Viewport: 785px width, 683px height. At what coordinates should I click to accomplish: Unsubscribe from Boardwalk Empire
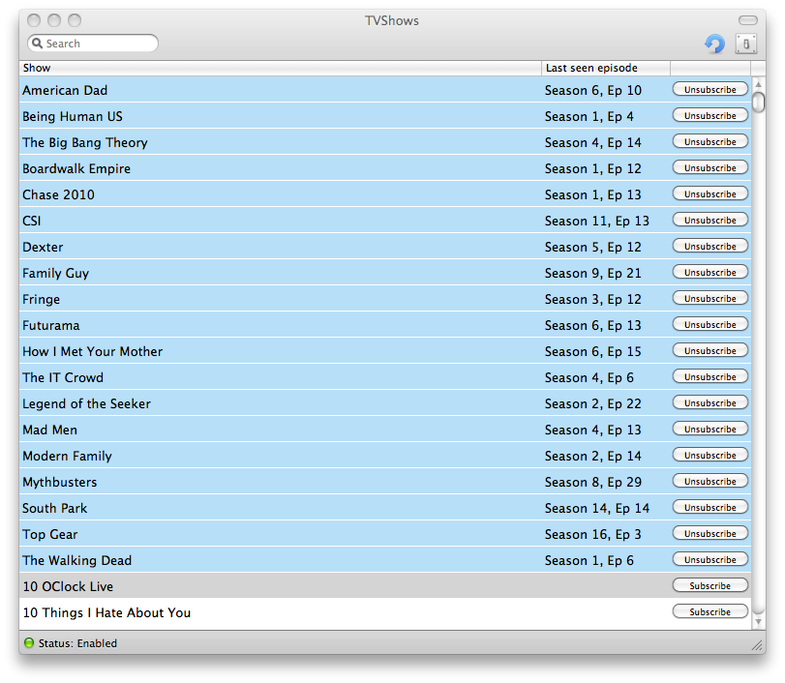[x=710, y=167]
